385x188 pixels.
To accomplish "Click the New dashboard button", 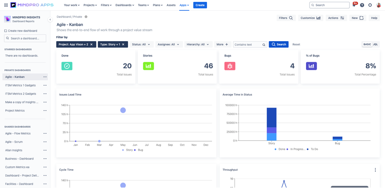I will point(358,18).
